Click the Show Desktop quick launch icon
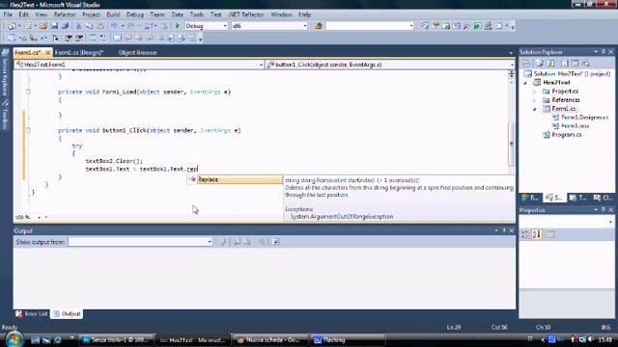618x347 pixels. 35,340
